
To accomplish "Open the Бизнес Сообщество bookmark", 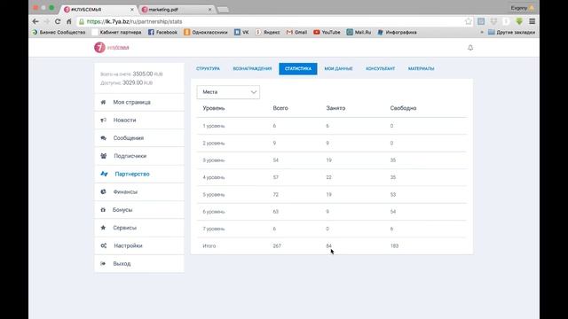I will [59, 32].
